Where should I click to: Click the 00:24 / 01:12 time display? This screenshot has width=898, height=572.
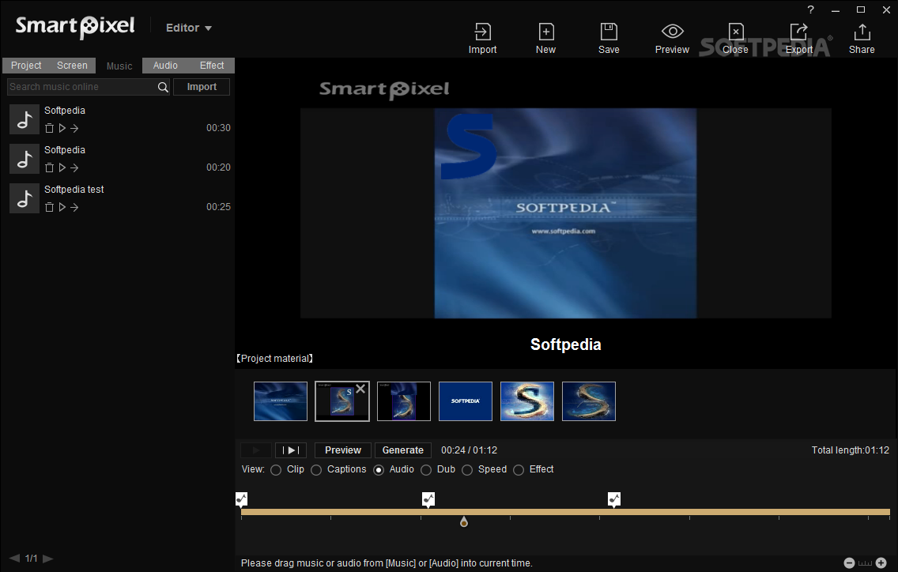tap(469, 450)
